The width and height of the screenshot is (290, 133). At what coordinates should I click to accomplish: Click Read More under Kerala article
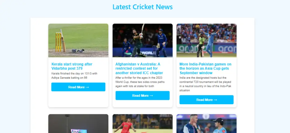click(78, 87)
